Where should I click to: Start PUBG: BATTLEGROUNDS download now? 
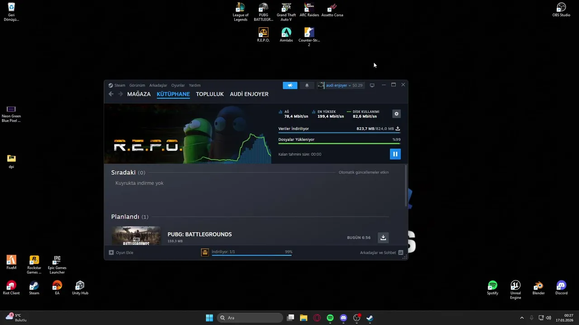[x=383, y=237]
